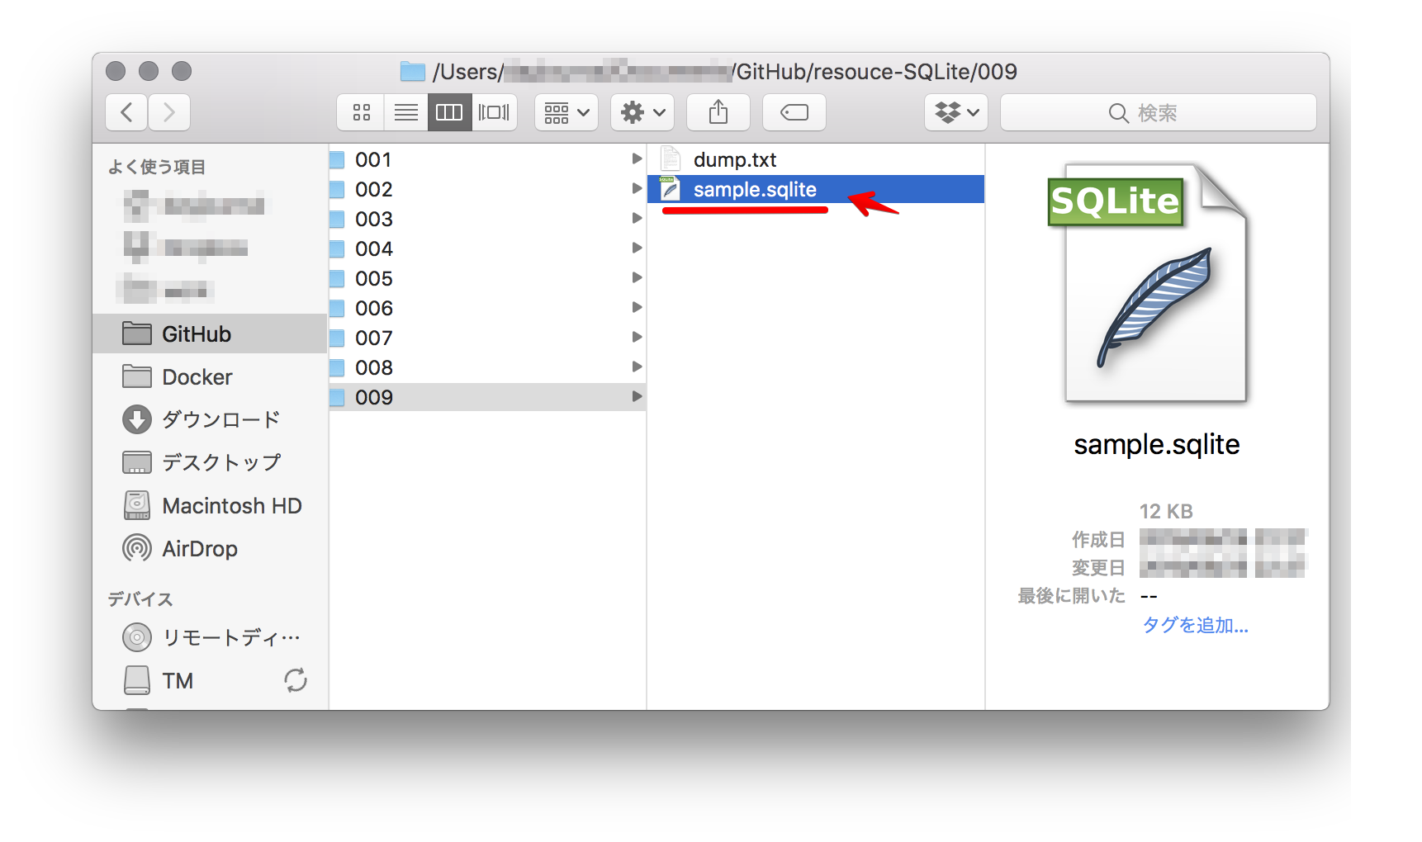Click the download arrow icon in sidebar
Viewport: 1422px width, 842px height.
tap(137, 419)
